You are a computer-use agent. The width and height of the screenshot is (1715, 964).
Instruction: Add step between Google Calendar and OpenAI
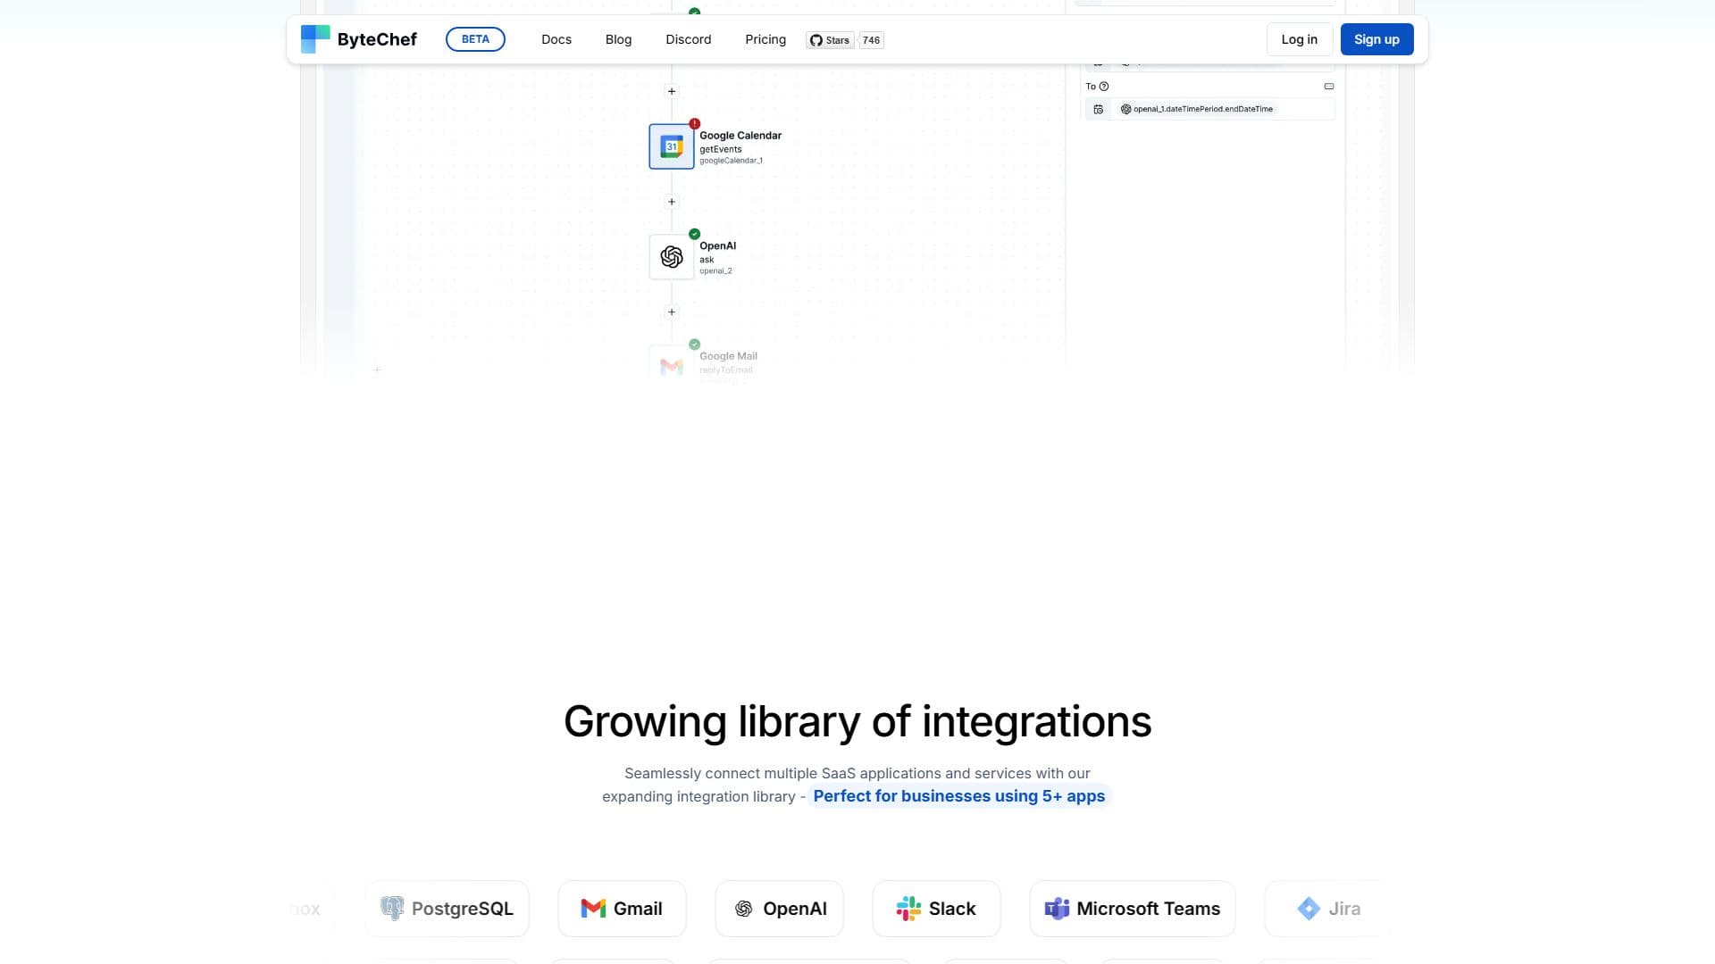coord(672,202)
